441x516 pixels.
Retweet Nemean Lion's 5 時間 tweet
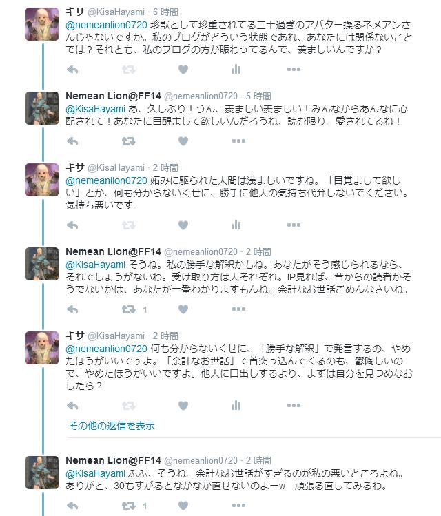click(x=128, y=141)
